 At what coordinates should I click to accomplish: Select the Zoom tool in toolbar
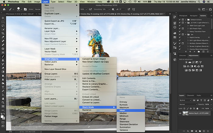point(3,103)
